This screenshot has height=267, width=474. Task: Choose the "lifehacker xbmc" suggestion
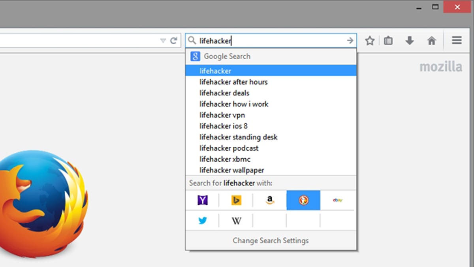[271, 159]
